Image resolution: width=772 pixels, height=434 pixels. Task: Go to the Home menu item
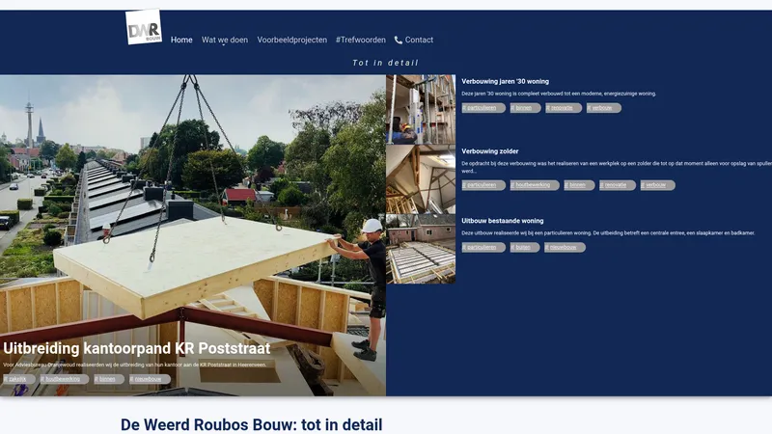(181, 40)
